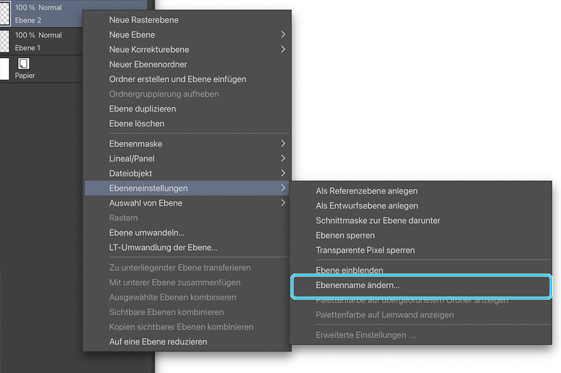Expand Neue Korrekturebene submenu

[x=283, y=49]
